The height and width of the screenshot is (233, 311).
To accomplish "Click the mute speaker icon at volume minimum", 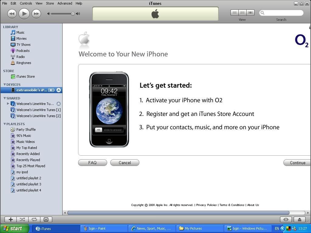I will click(48, 14).
